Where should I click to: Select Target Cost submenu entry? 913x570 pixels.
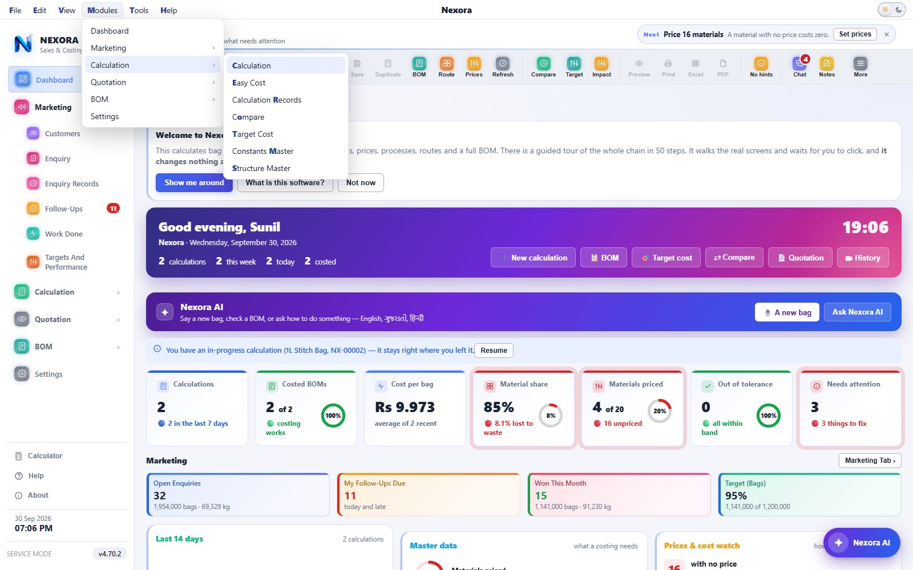pyautogui.click(x=286, y=134)
